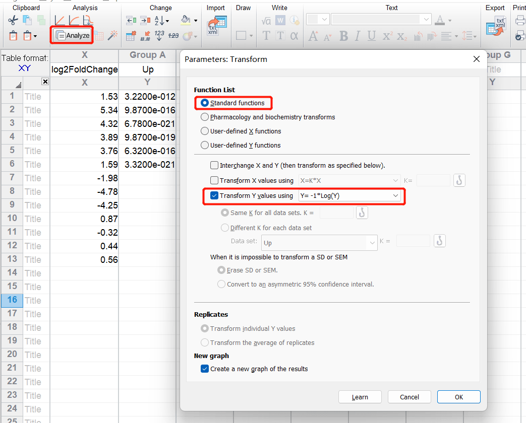Check Transform X values using
This screenshot has width=526, height=423.
pos(214,180)
